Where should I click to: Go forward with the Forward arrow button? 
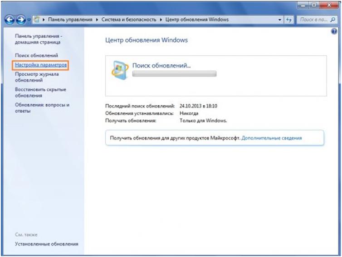(21, 20)
